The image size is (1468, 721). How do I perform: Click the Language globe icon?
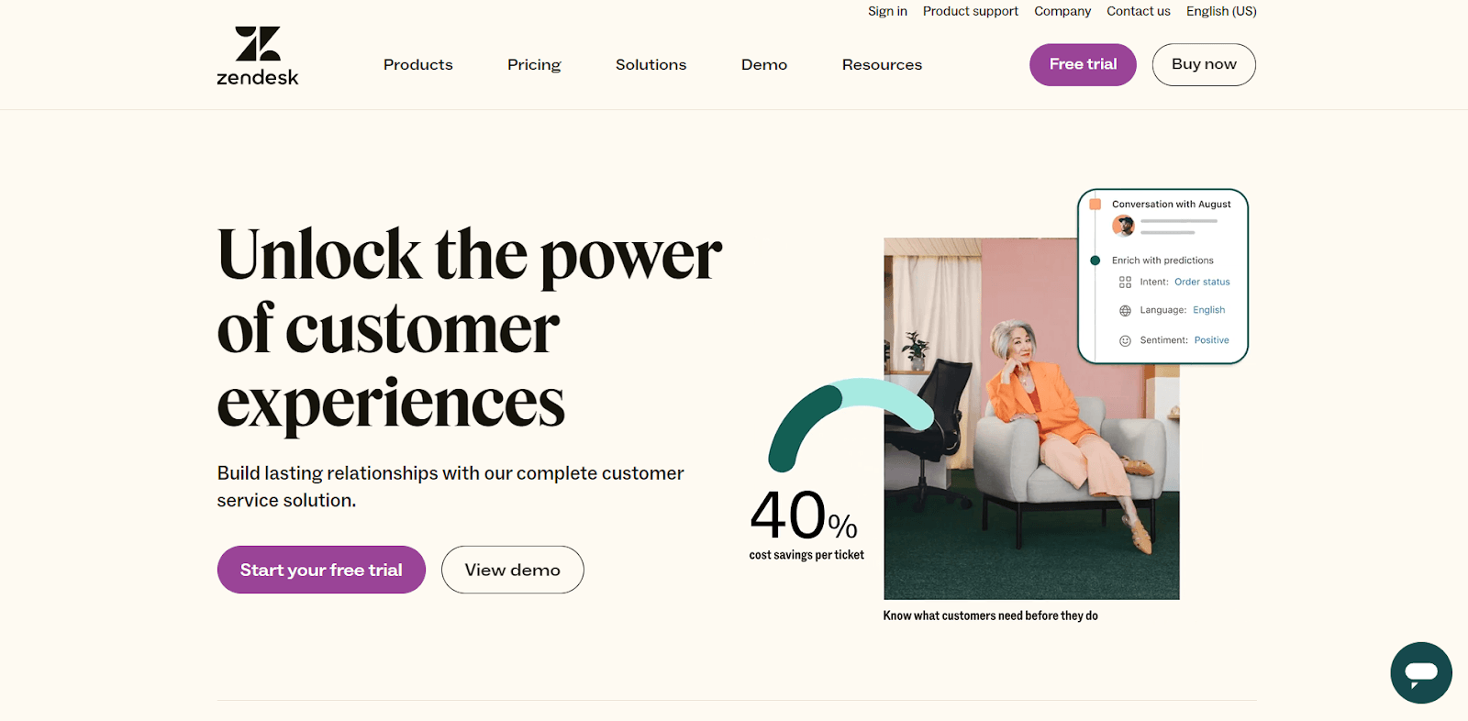(1125, 311)
